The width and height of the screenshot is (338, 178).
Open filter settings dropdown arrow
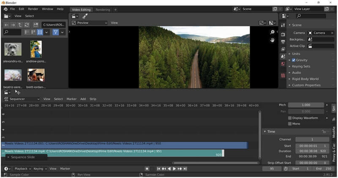pos(62,32)
